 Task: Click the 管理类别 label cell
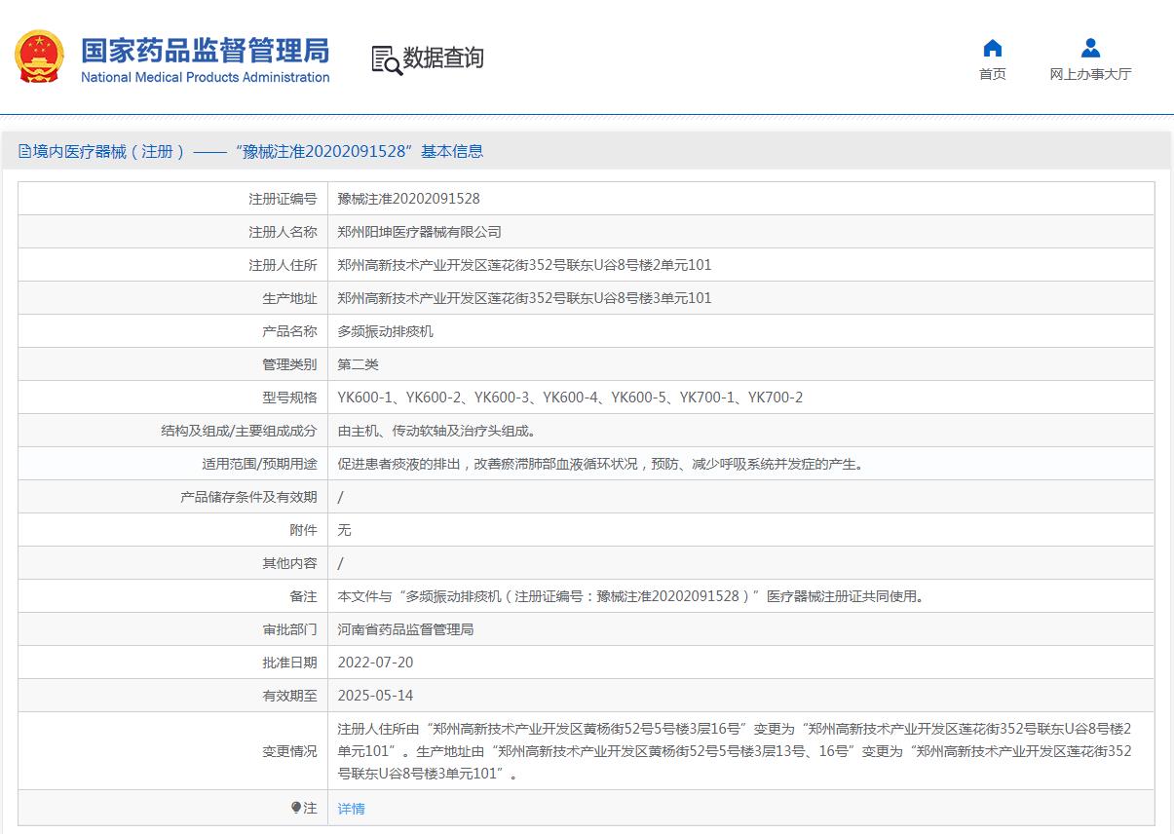(x=172, y=364)
